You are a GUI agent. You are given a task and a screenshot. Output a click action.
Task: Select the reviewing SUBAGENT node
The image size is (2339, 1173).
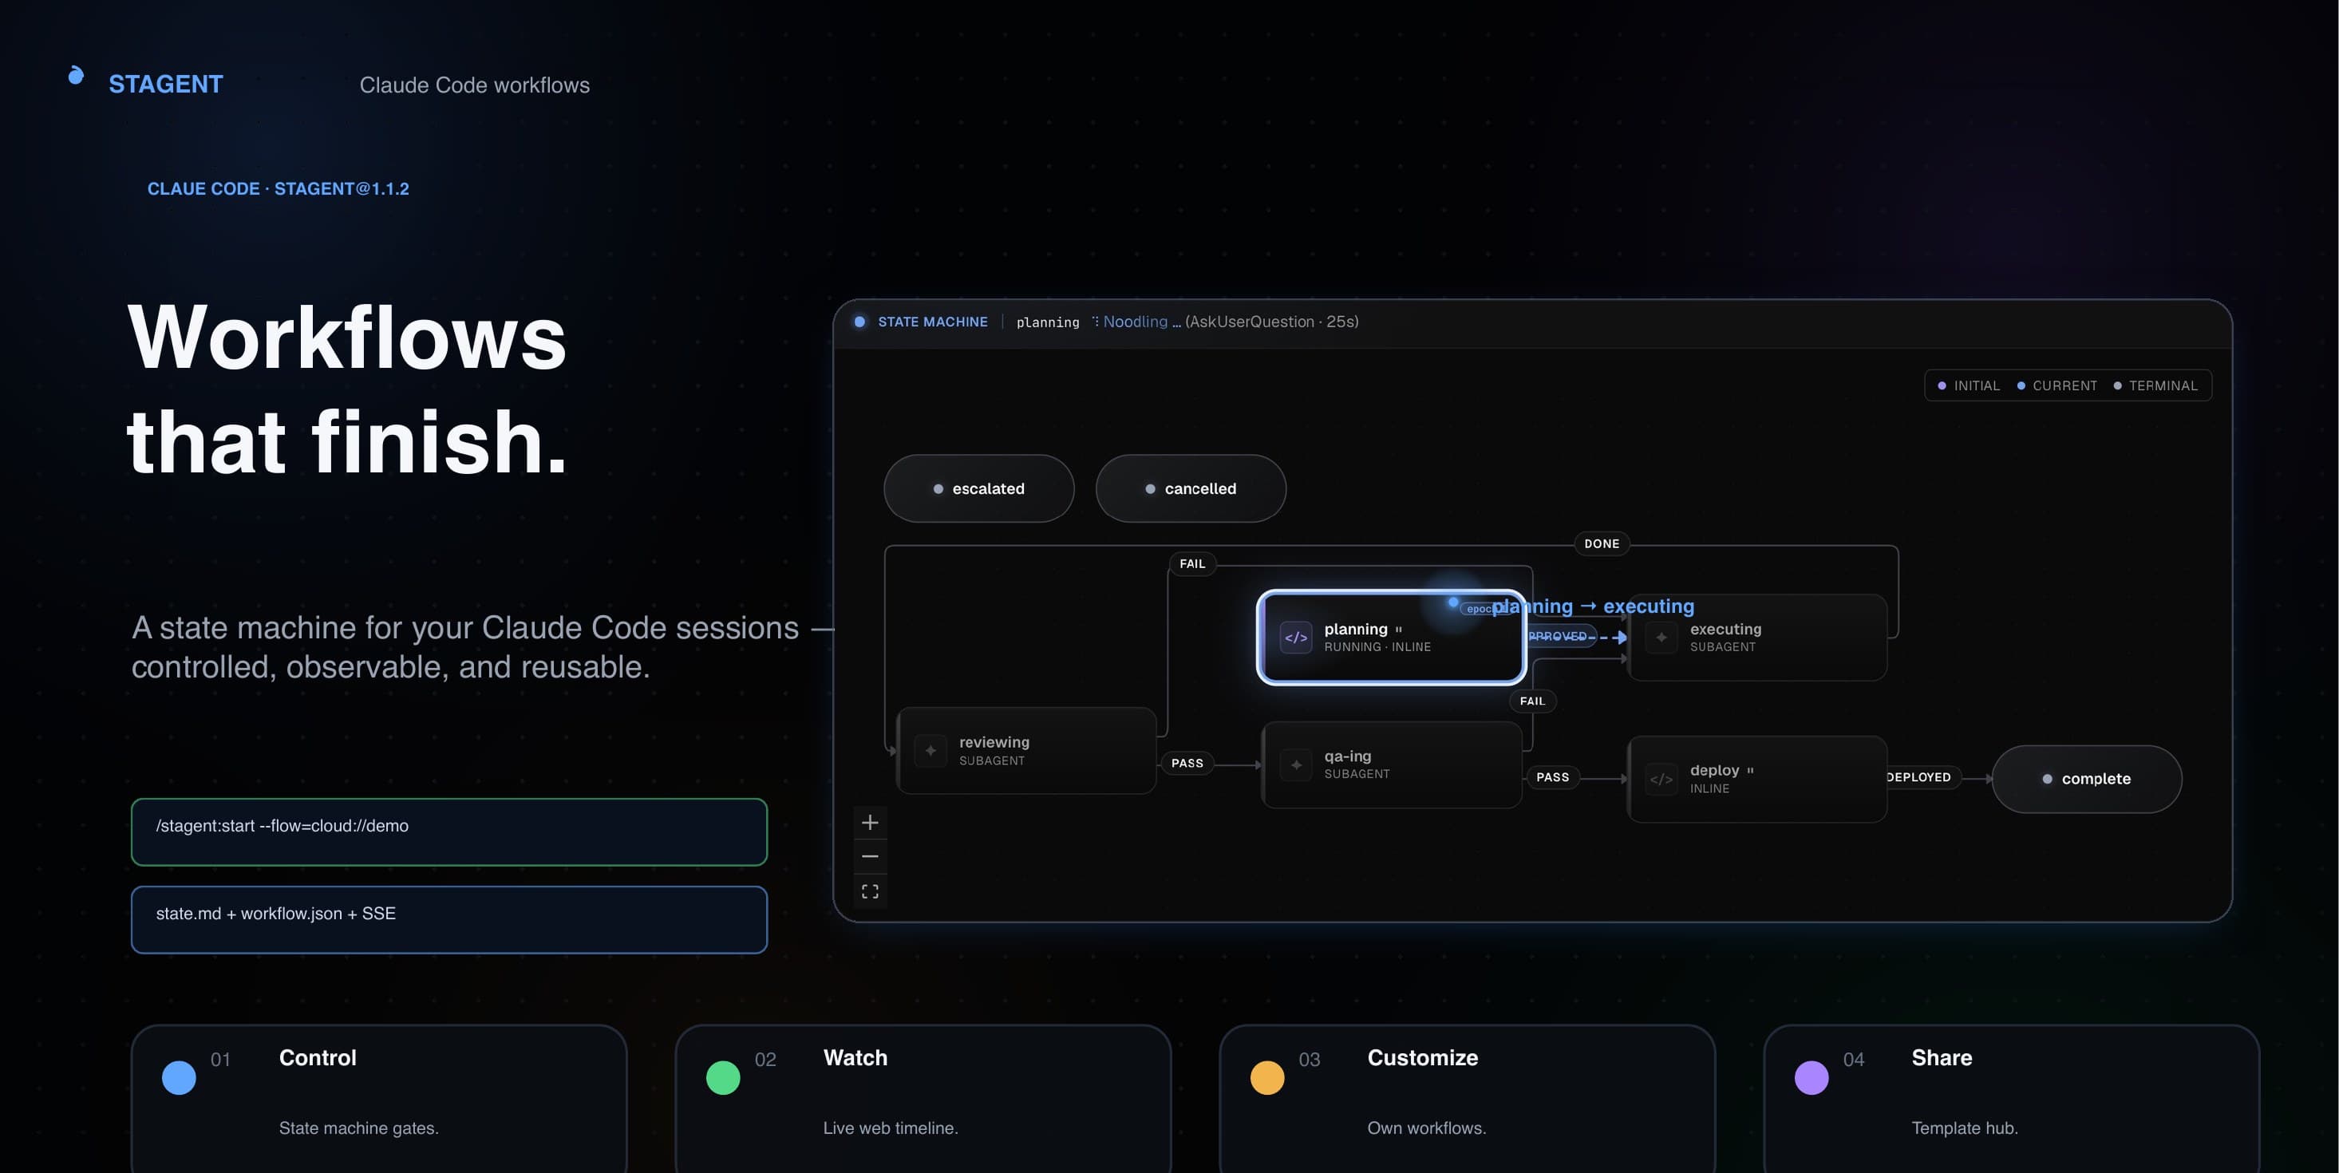coord(1027,751)
